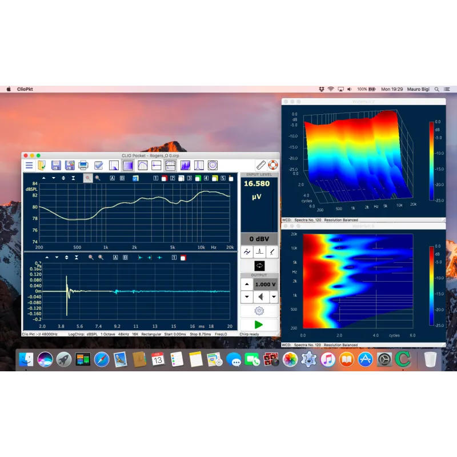Click the red overlay 1 color swatch
Screen dimensions: 457x457
(x=164, y=178)
